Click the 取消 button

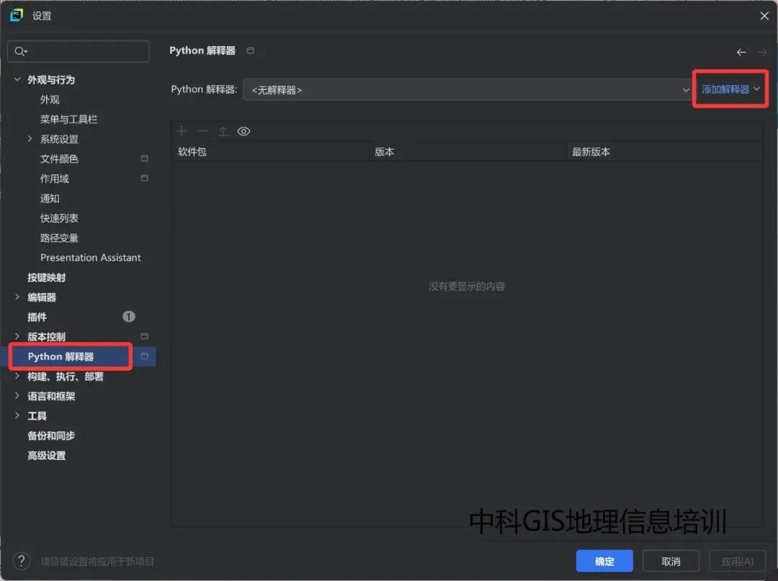tap(671, 561)
